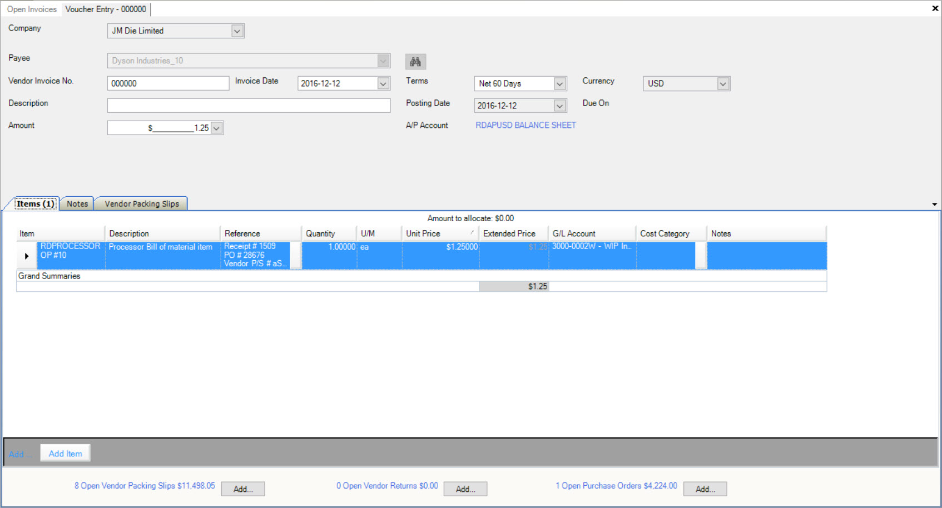Add from Open Purchase Orders
The width and height of the screenshot is (942, 508).
pyautogui.click(x=705, y=489)
